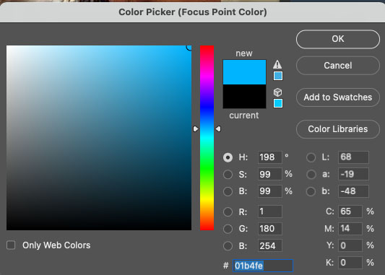Image resolution: width=385 pixels, height=275 pixels.
Task: Select the R red radio button
Action: pyautogui.click(x=228, y=211)
